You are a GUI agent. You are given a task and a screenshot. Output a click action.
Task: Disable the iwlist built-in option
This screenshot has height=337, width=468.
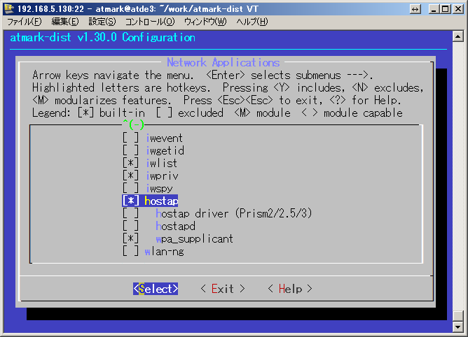(130, 163)
